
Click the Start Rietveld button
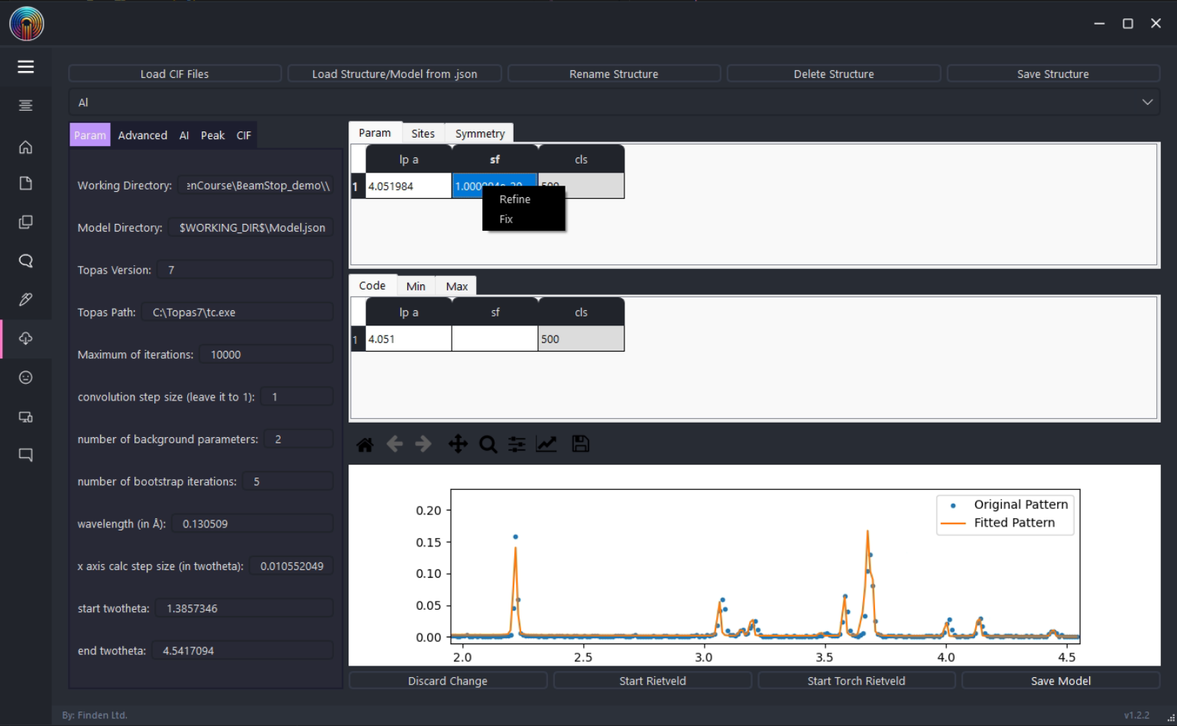tap(653, 680)
